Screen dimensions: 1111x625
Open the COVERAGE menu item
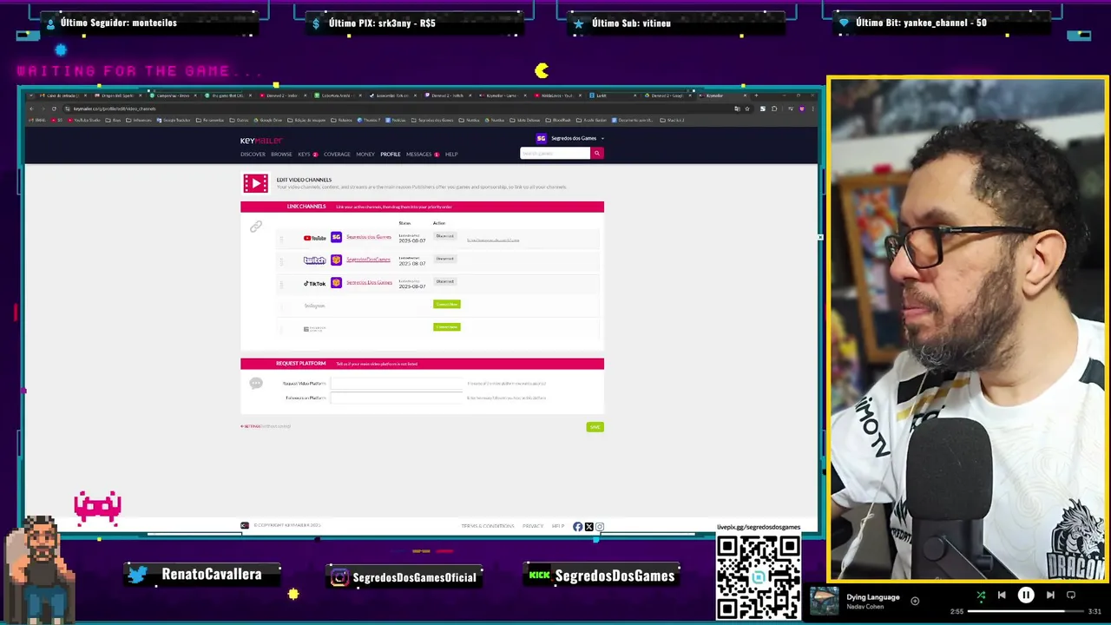[337, 155]
